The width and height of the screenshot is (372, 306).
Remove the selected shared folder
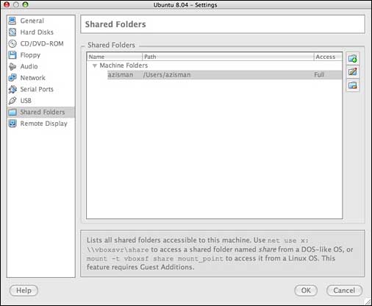coord(353,85)
